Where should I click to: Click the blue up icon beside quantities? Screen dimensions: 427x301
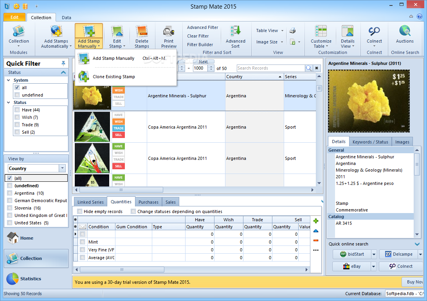coord(316,231)
